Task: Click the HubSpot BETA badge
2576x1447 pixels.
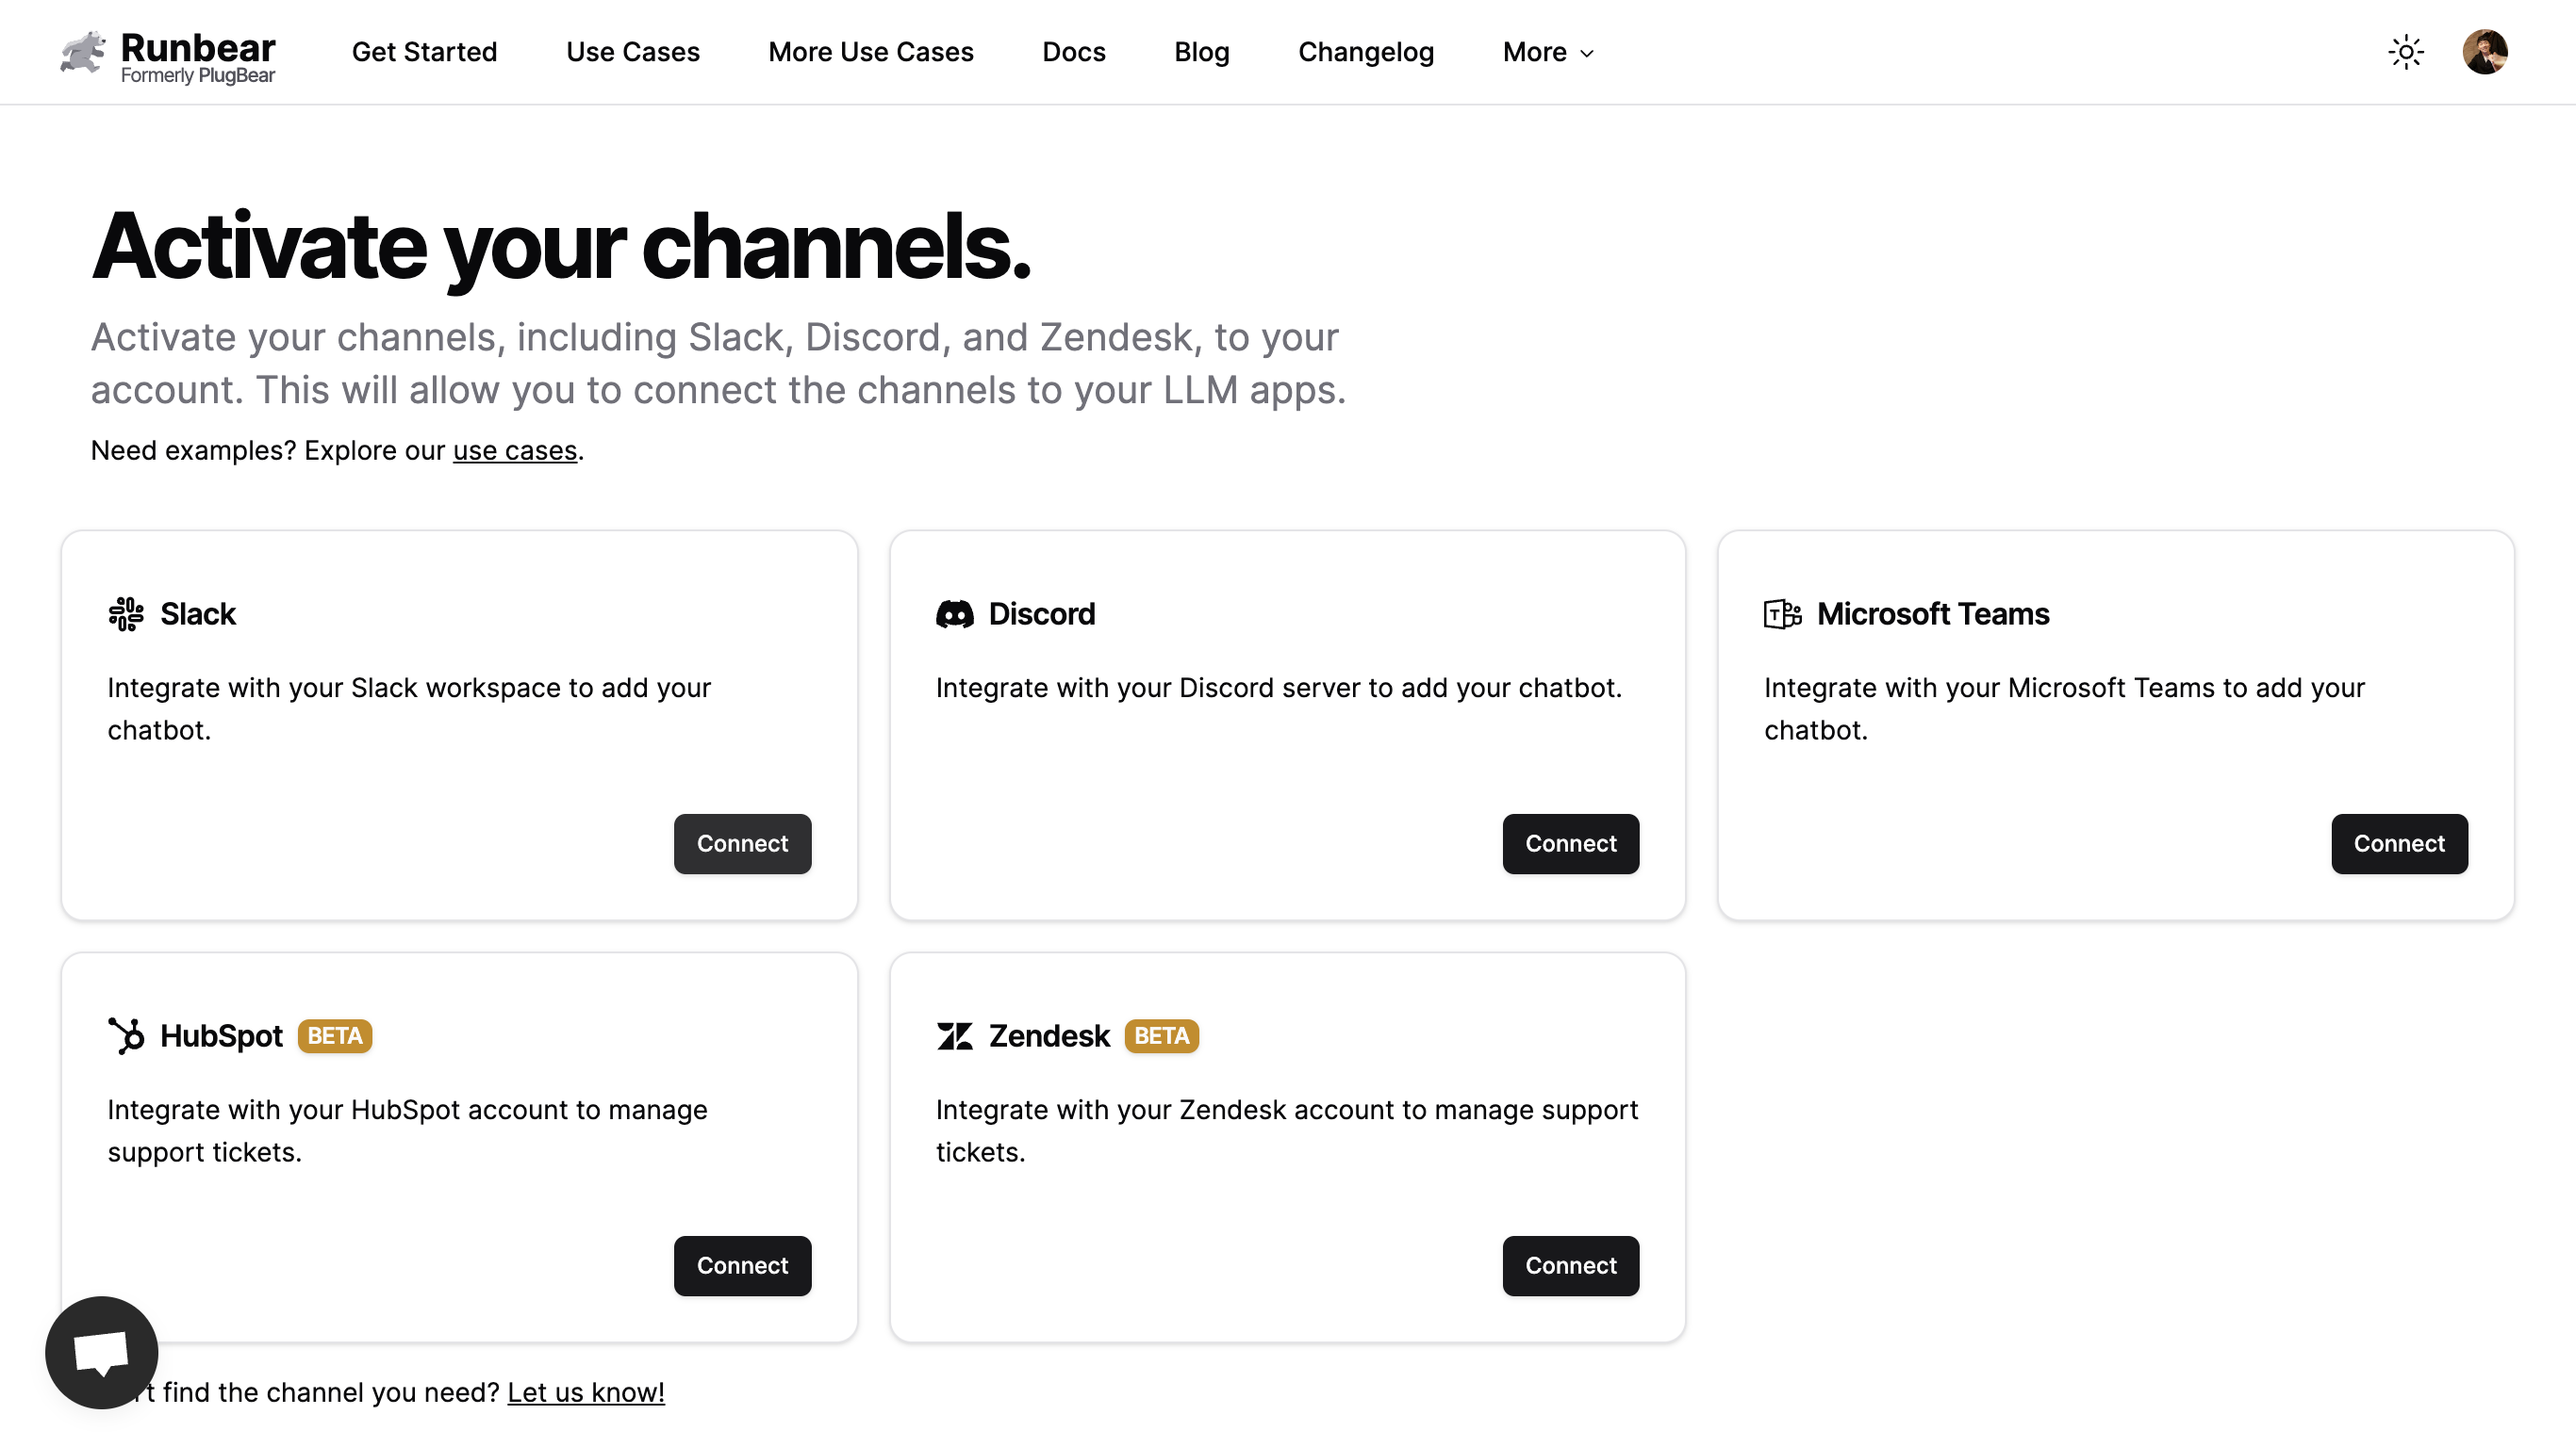Action: coord(335,1036)
